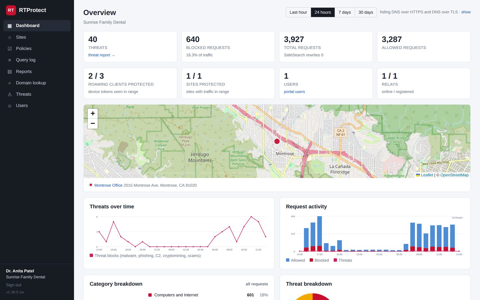Click the Users face icon
Viewport: 480px width, 300px height.
(10, 106)
